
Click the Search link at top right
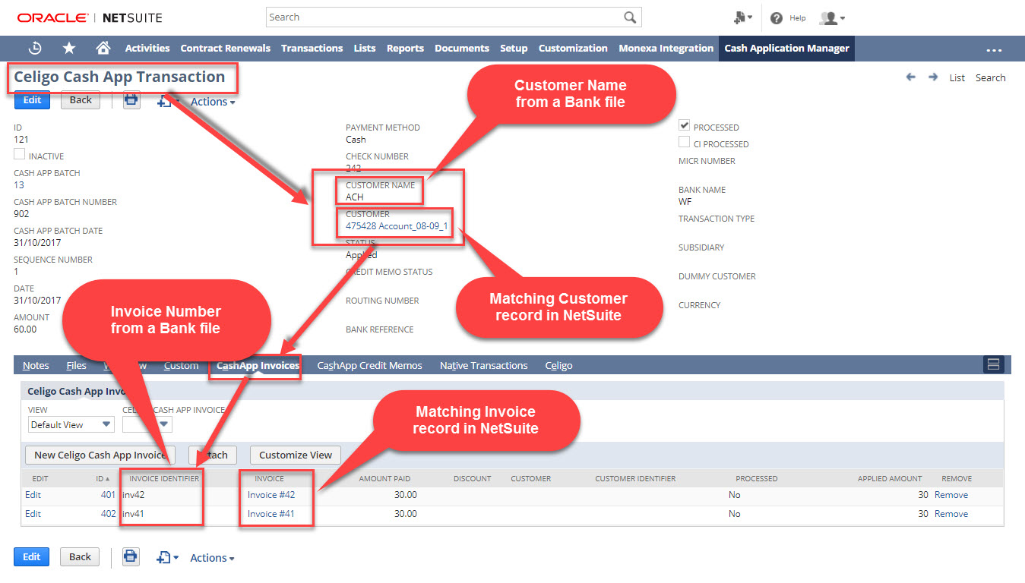click(990, 77)
